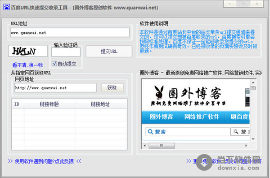This screenshot has width=270, height=178.
Task: Click the URL地址 input field
Action: click(x=70, y=33)
